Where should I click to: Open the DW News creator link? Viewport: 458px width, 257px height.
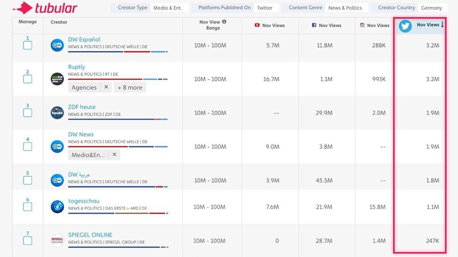pyautogui.click(x=81, y=134)
